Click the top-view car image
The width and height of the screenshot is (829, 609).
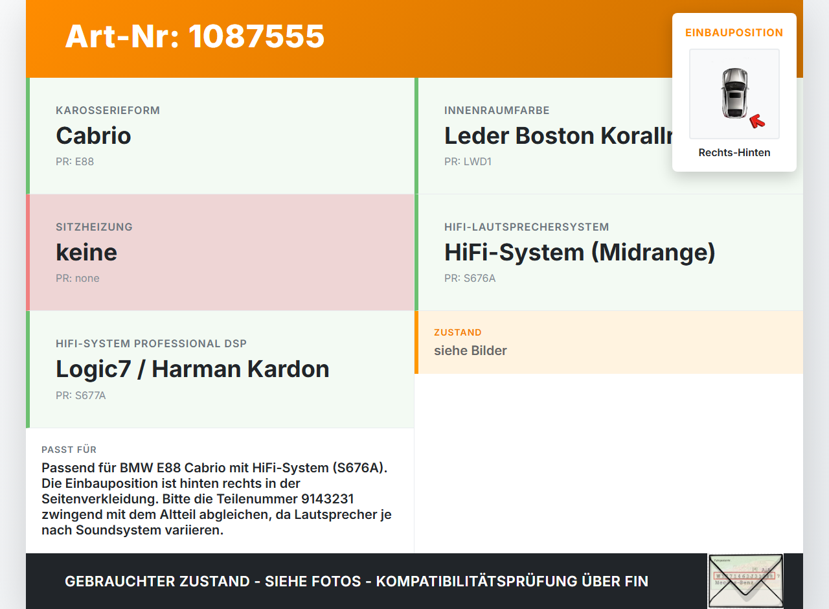click(x=734, y=94)
